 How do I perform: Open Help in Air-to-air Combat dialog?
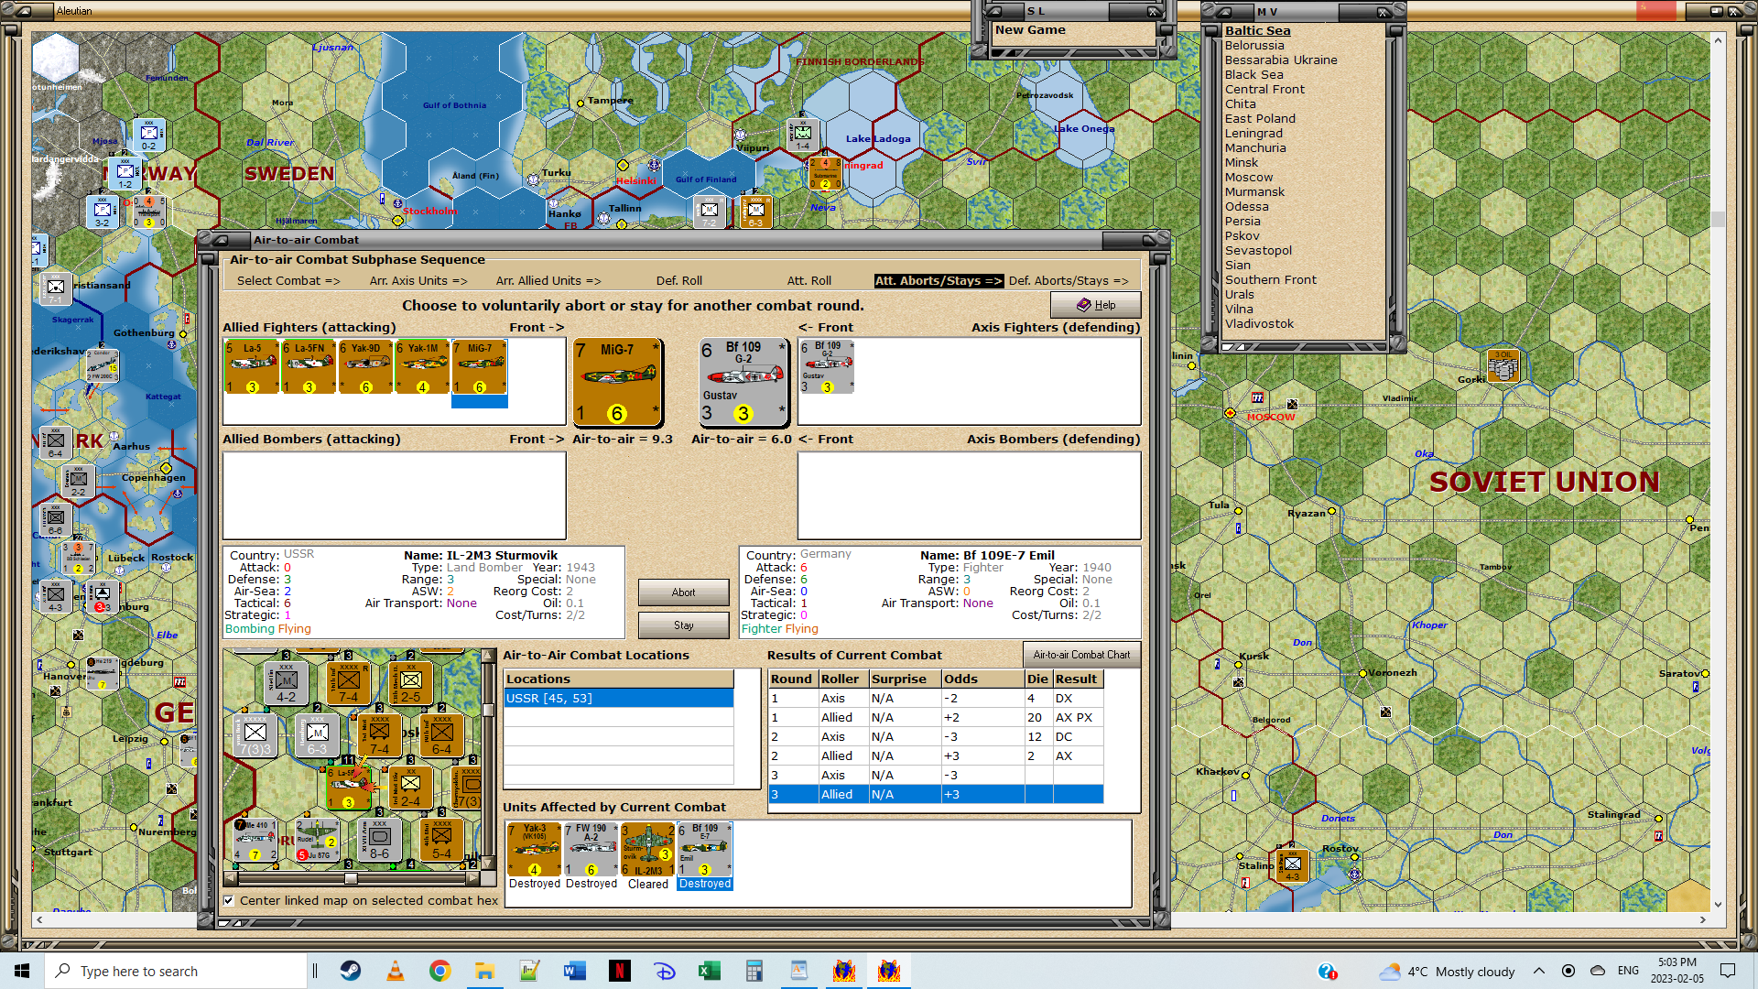1095,305
